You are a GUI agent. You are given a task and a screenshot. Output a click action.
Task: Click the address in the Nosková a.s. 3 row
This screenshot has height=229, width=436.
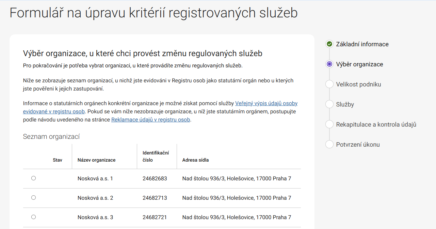237,217
